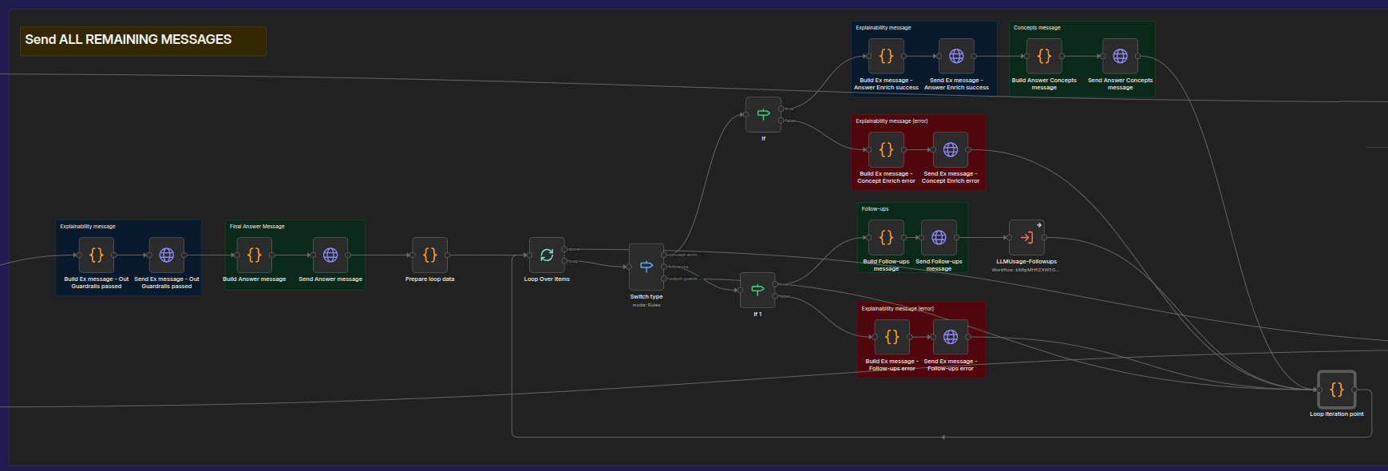Select Build Ex message Concept Enrich error node
This screenshot has height=471, width=1388.
tap(886, 149)
